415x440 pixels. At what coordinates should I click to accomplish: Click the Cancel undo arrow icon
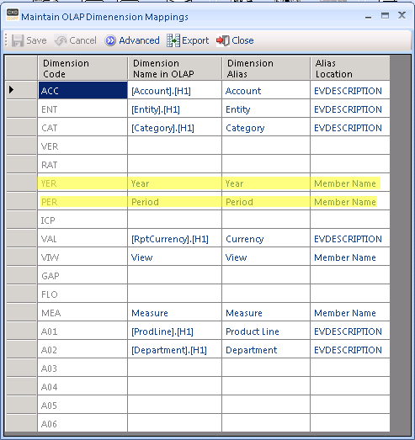coord(61,40)
